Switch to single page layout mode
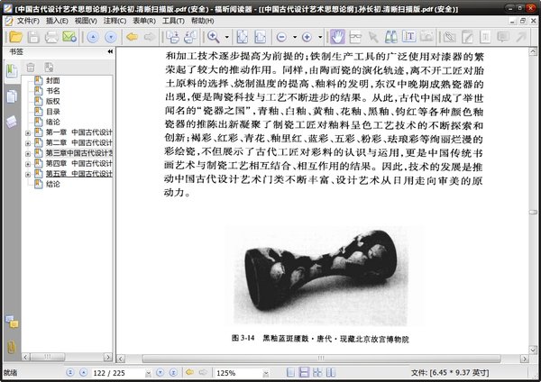The width and height of the screenshot is (541, 382). click(291, 372)
